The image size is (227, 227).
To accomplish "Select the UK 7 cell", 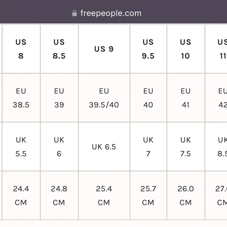I will 148,147.
